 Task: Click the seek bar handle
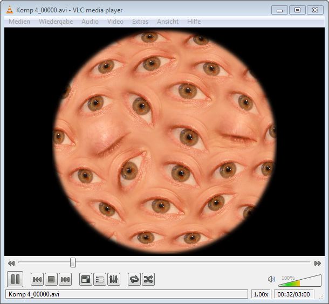[x=73, y=262]
